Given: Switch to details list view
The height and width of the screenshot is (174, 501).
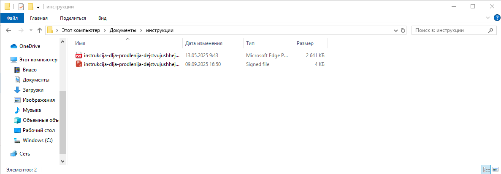Looking at the screenshot, I should [x=486, y=169].
